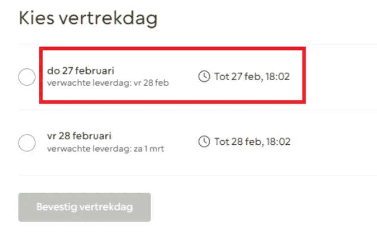Click the clock icon beside Tot 27 feb
377x235 pixels.
click(204, 76)
